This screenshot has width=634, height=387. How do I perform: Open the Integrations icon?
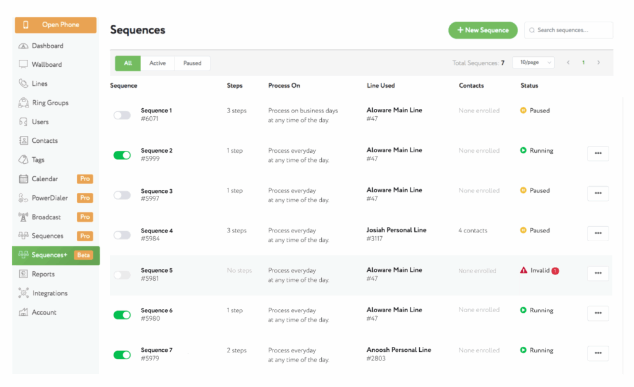24,293
